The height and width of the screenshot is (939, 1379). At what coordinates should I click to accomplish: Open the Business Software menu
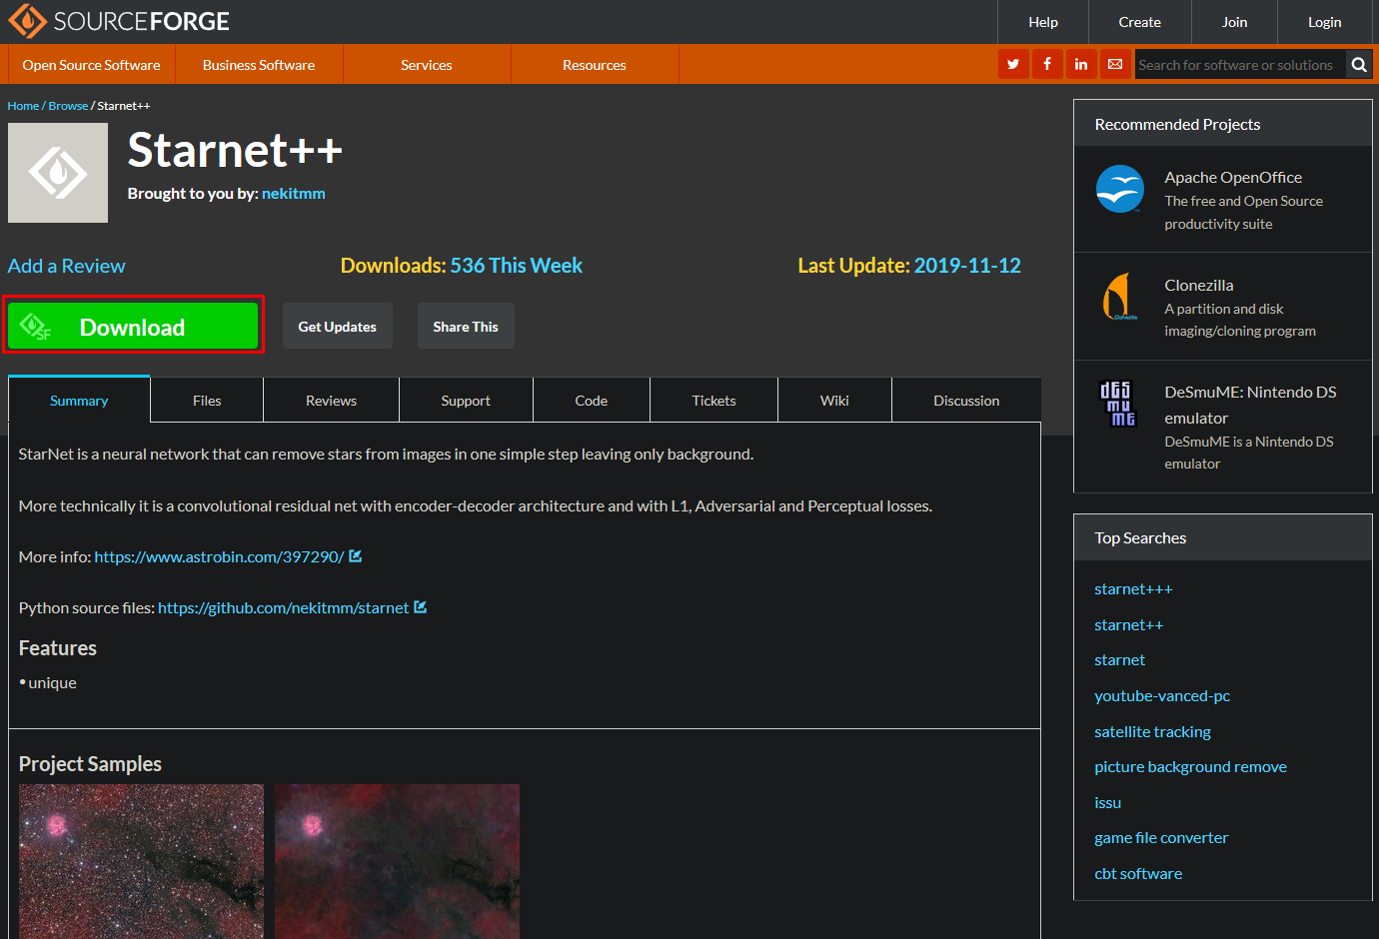click(x=259, y=65)
